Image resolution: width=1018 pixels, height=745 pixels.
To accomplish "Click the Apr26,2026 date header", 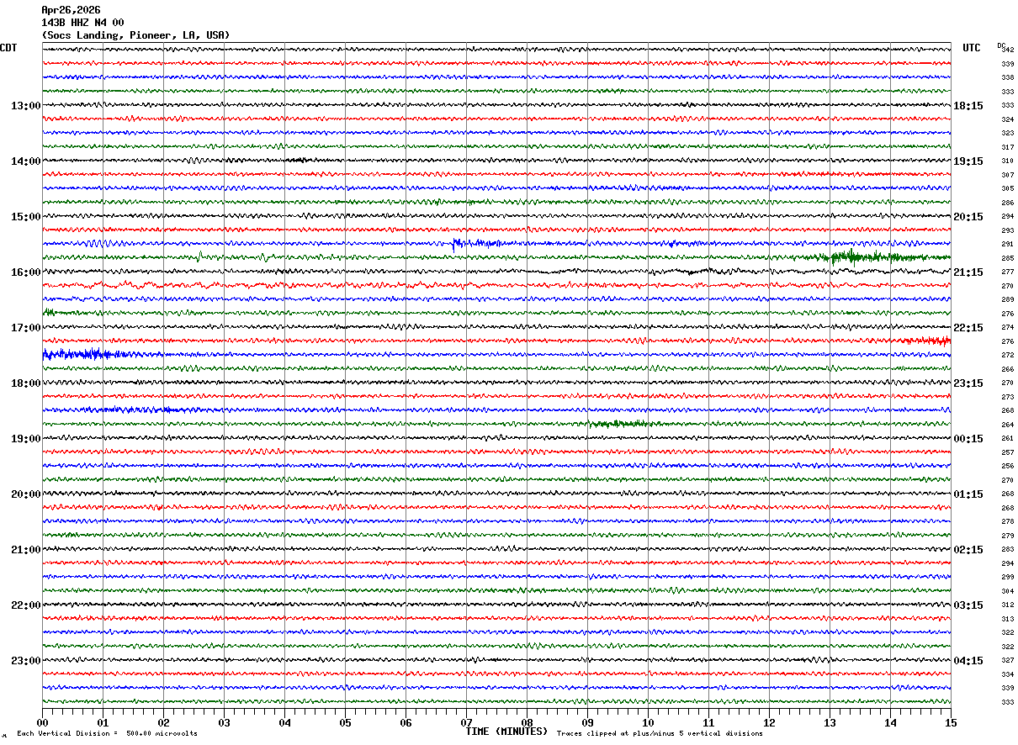I will [71, 10].
